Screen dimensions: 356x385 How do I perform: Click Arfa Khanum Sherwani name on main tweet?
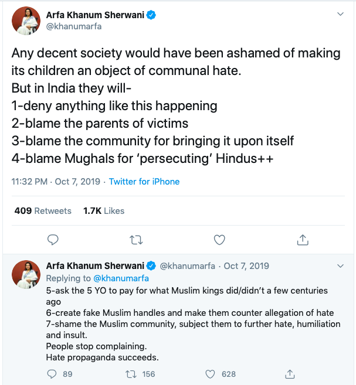click(x=94, y=15)
